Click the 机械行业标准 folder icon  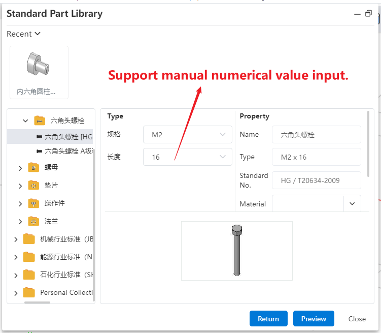tap(29, 239)
